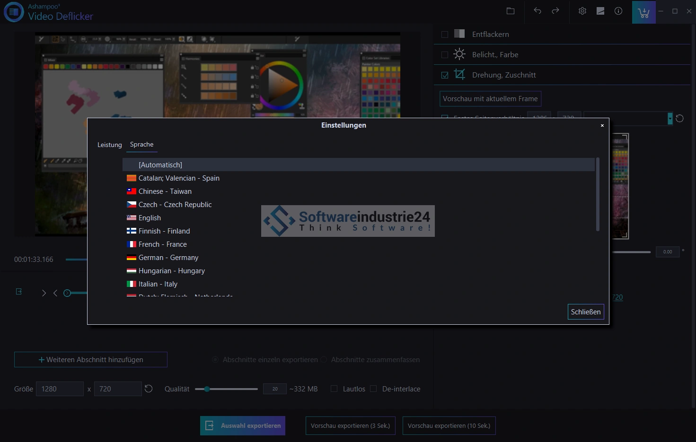The height and width of the screenshot is (442, 696).
Task: Select the Sprache tab
Action: tap(141, 145)
